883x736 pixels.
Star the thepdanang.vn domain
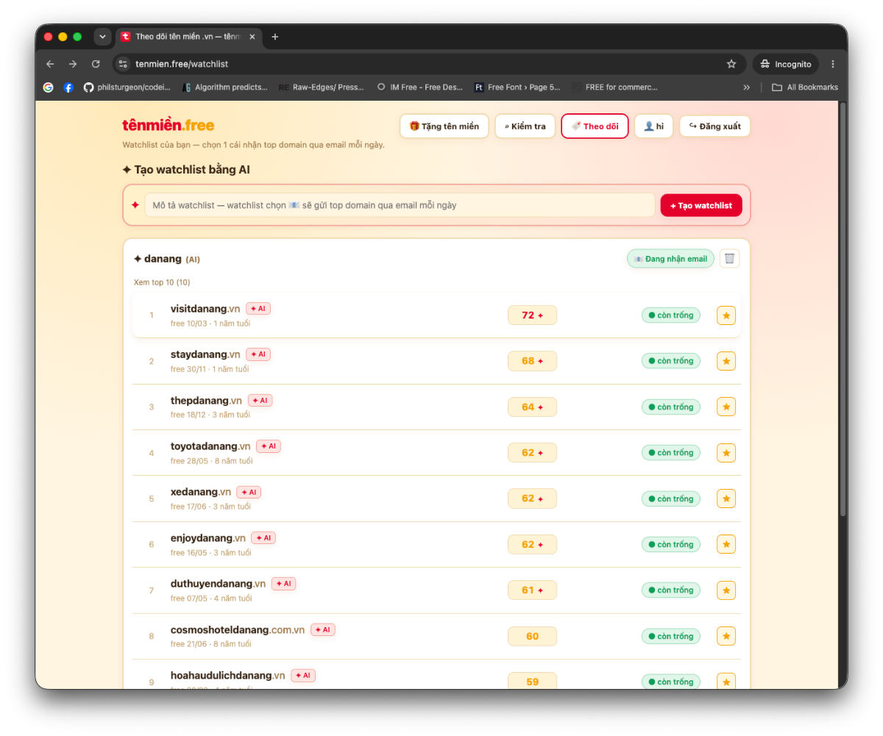726,407
